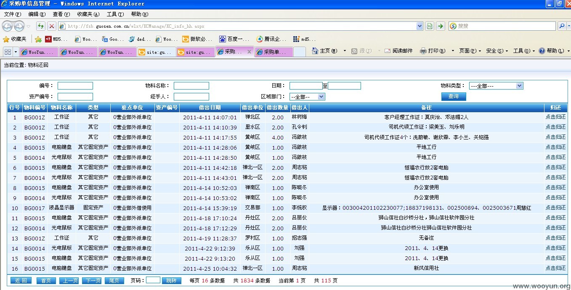Click the start date 日期 input field
This screenshot has width=571, height=290.
tap(306, 86)
